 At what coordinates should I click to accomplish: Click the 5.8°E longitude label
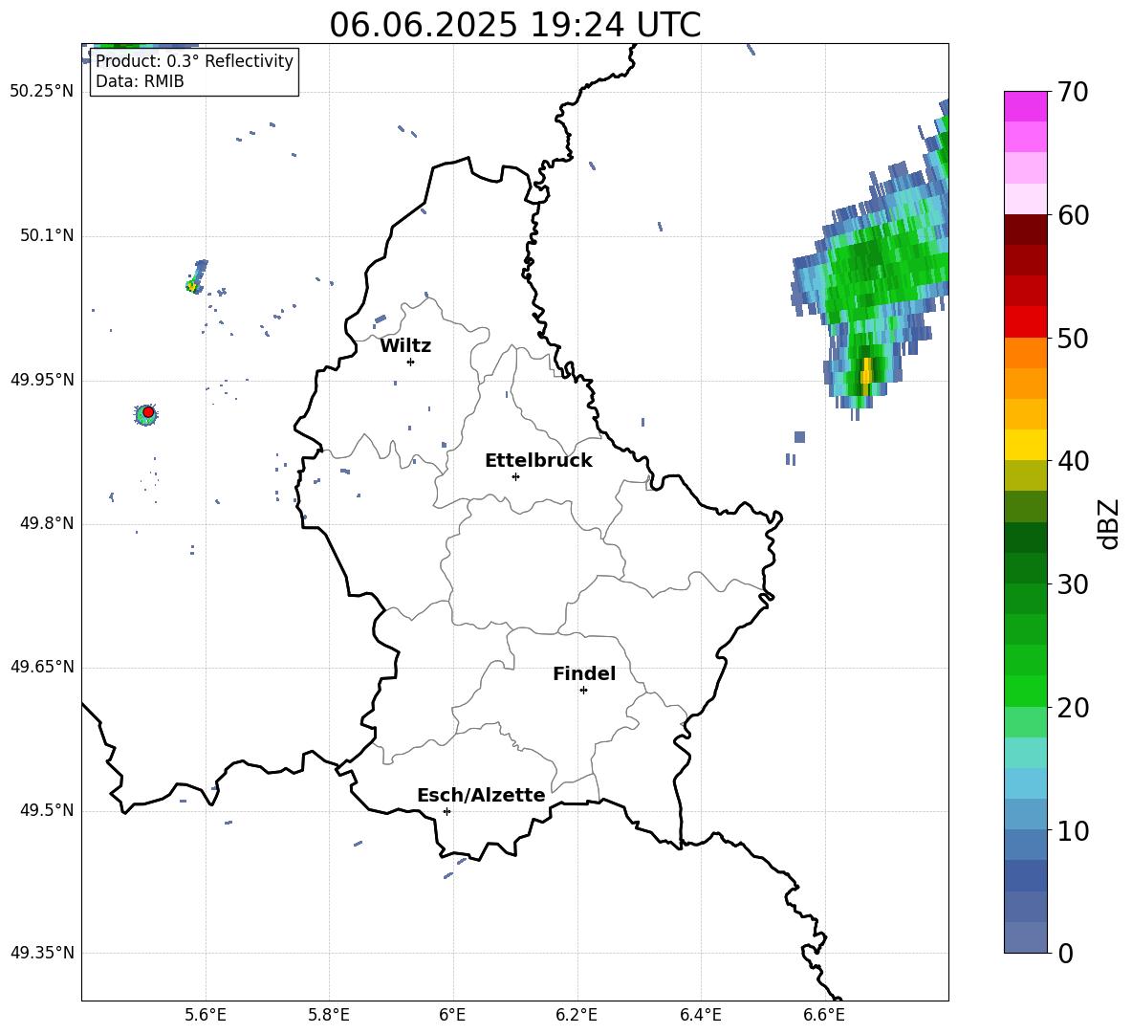[329, 1015]
